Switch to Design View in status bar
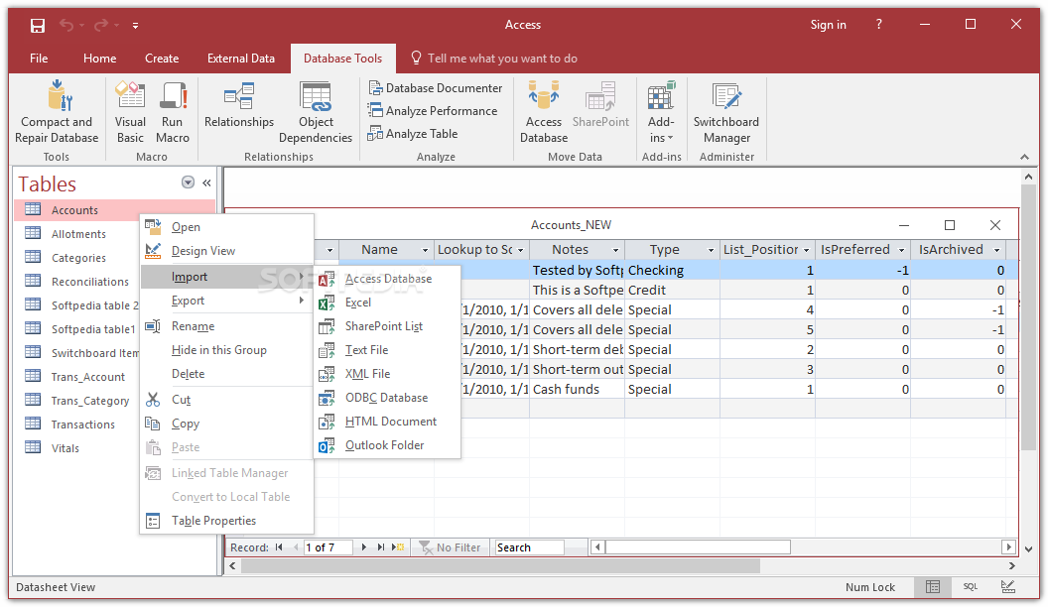Viewport: 1048px width, 607px height. pos(1008,587)
